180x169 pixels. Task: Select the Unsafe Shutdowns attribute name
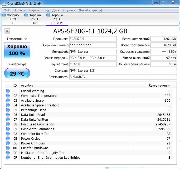click(35, 148)
